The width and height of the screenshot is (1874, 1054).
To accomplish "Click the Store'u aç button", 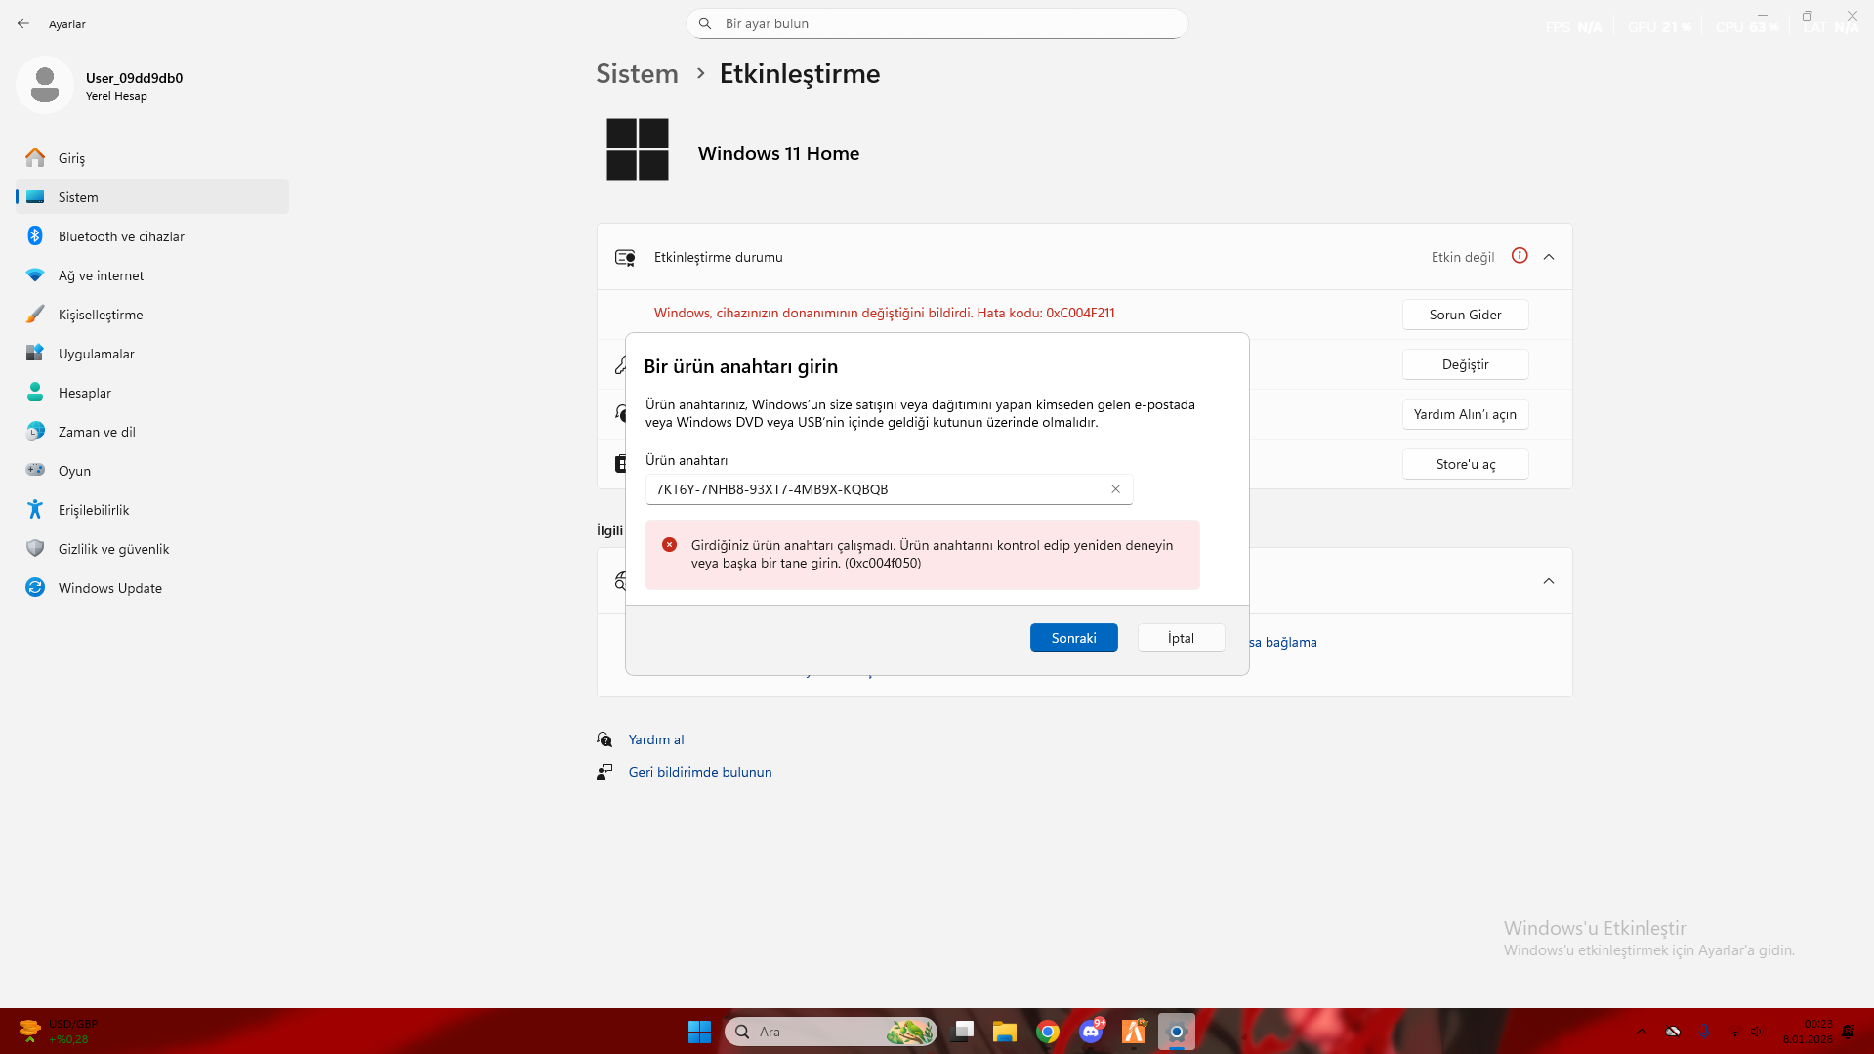I will pyautogui.click(x=1465, y=464).
